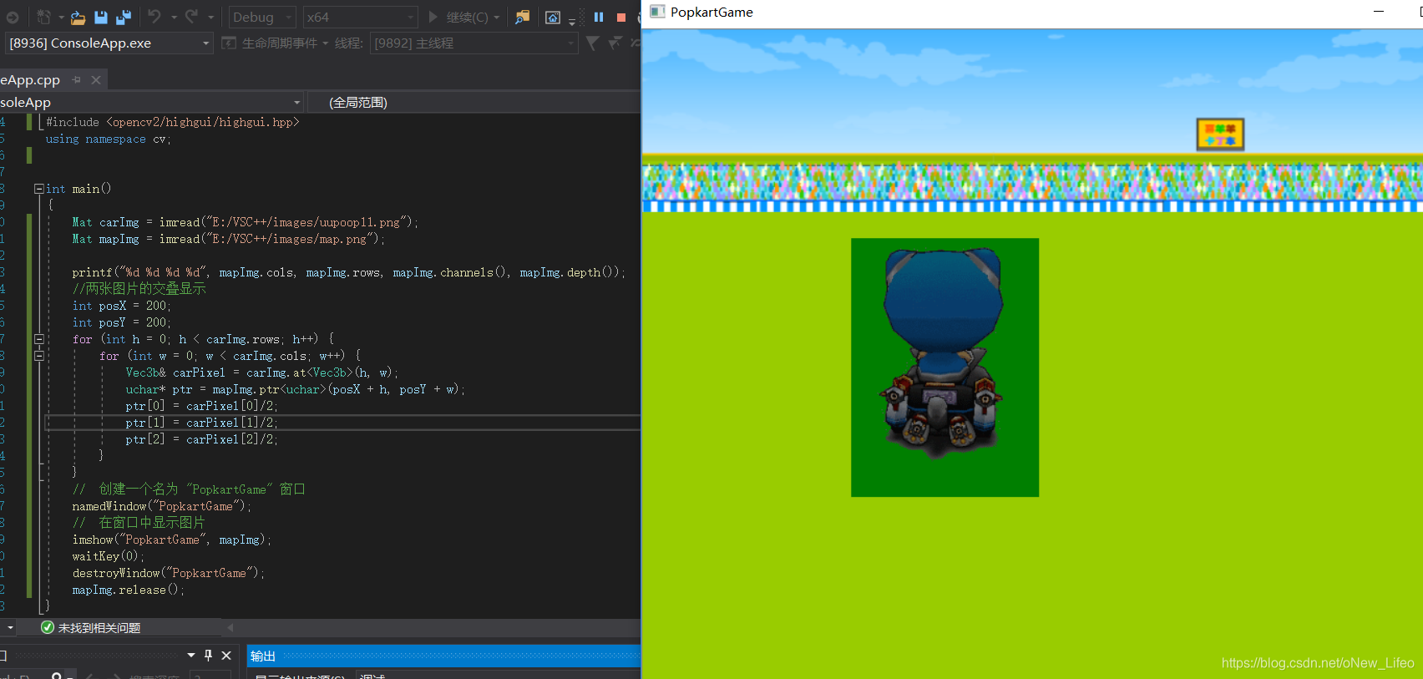Click the find in files icon

click(522, 17)
